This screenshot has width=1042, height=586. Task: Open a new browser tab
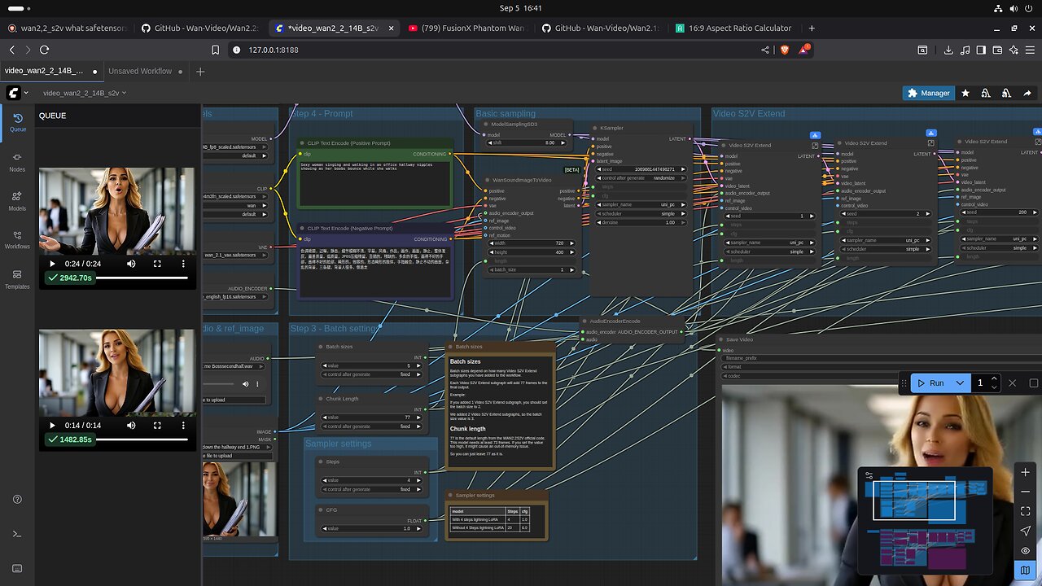[812, 28]
